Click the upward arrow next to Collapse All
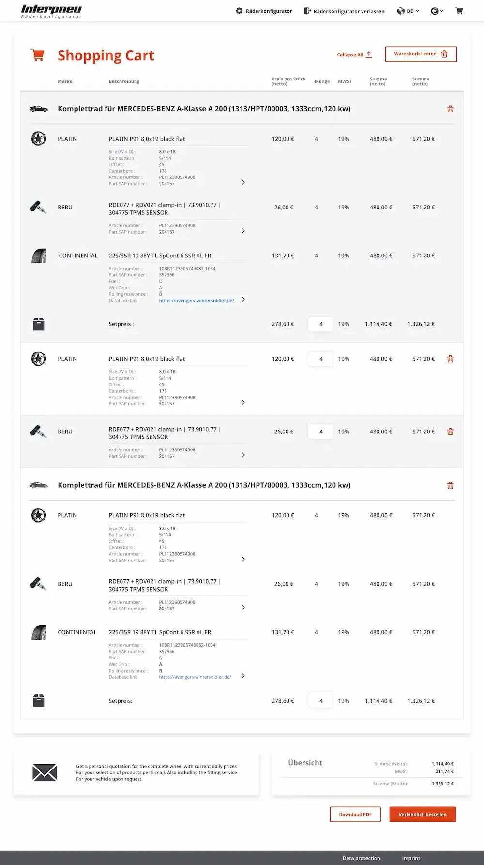The height and width of the screenshot is (865, 484). 369,54
